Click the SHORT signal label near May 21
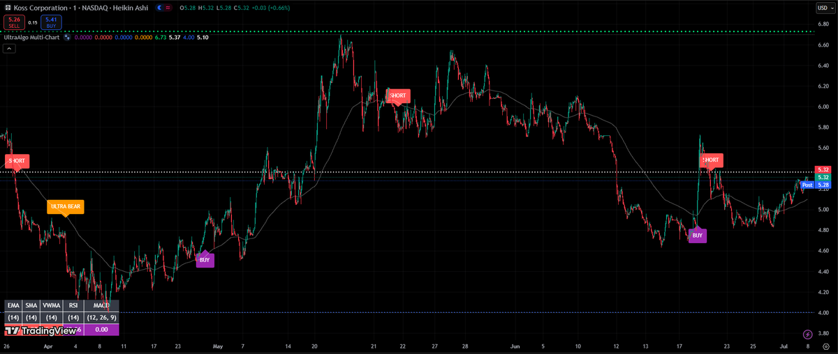Viewport: 838px width, 354px height. (397, 95)
